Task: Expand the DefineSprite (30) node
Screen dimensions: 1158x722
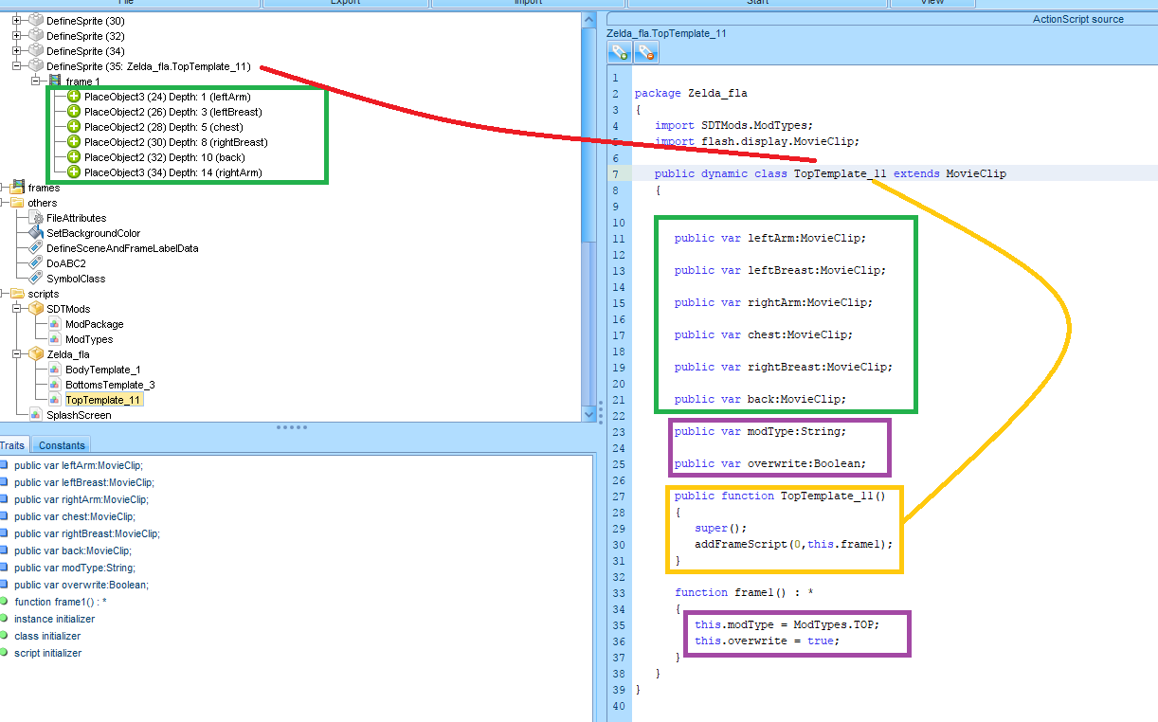Action: coord(17,21)
